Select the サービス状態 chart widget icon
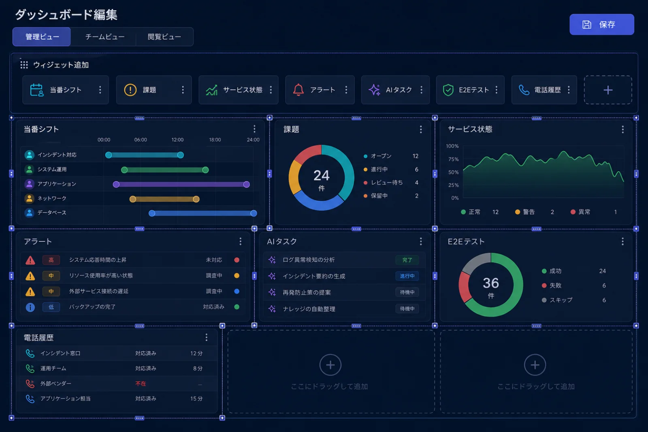648x432 pixels. tap(211, 90)
